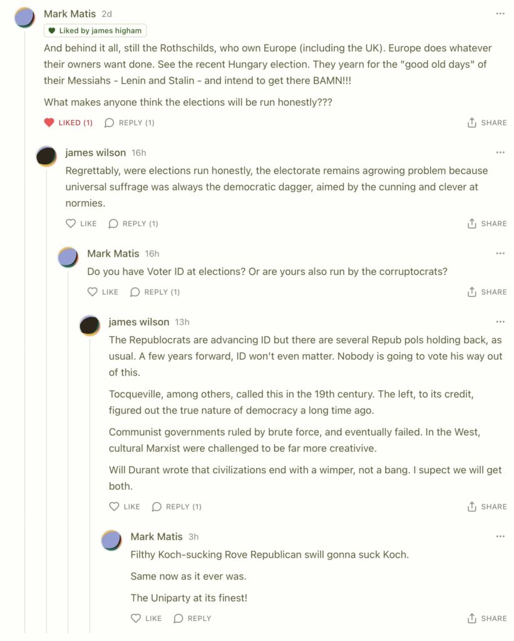
Task: Like Mark Matis's Voter ID comment
Action: click(x=93, y=292)
